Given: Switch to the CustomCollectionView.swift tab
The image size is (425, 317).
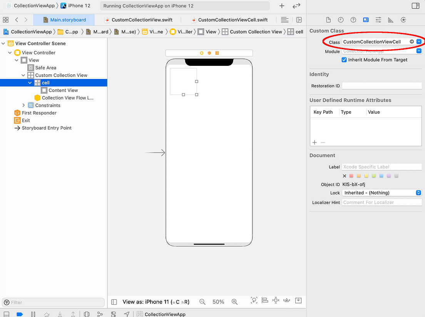Looking at the screenshot, I should point(142,20).
